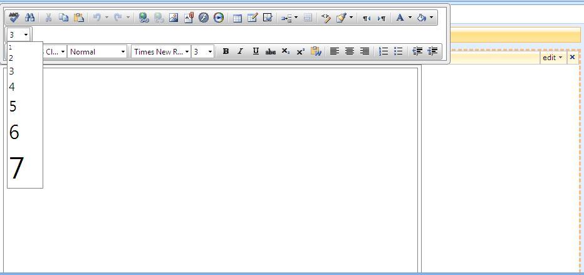Click the Format Stripper brush
Viewport: 584px width, 275px height.
341,18
